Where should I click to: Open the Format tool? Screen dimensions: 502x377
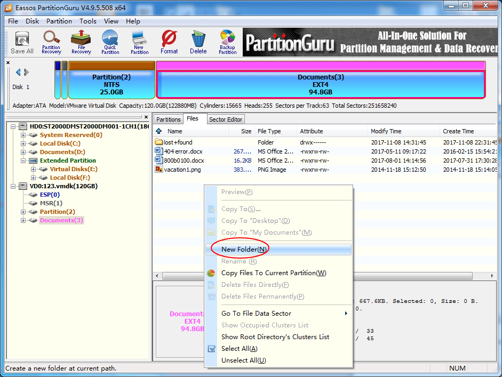coord(169,42)
